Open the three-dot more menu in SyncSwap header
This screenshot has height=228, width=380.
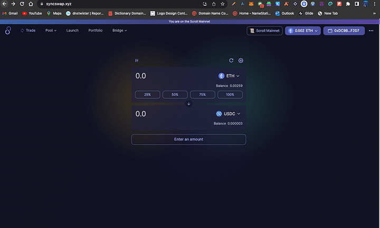pyautogui.click(x=371, y=31)
